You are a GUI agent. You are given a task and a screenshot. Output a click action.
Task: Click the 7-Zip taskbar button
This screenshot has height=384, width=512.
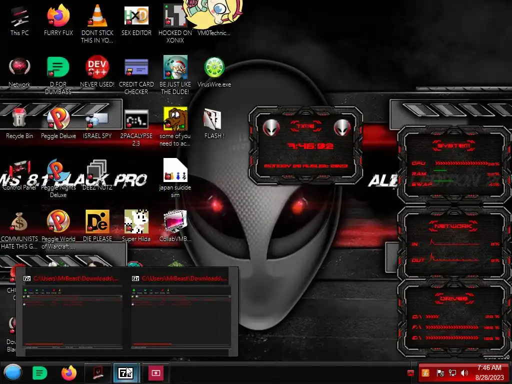tap(126, 372)
